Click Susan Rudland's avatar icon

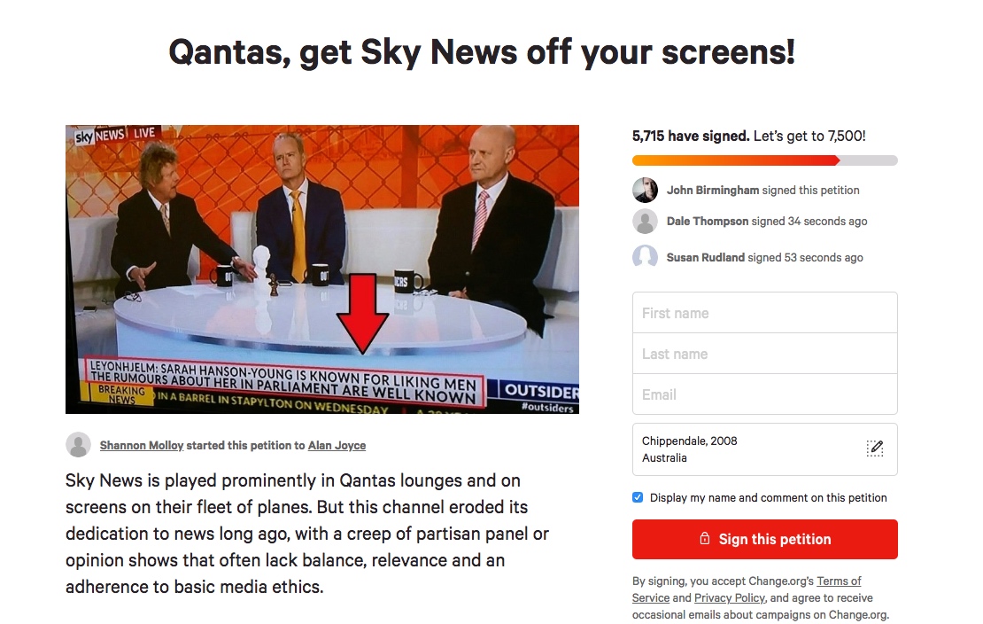tap(645, 257)
